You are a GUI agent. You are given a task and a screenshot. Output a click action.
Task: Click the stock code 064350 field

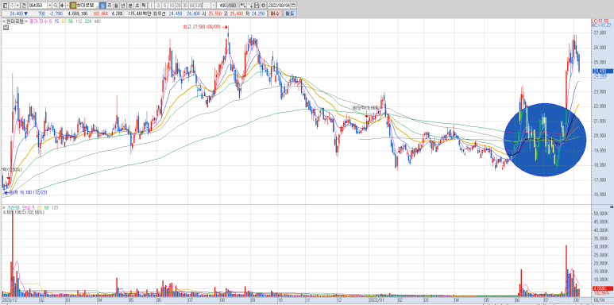(37, 6)
